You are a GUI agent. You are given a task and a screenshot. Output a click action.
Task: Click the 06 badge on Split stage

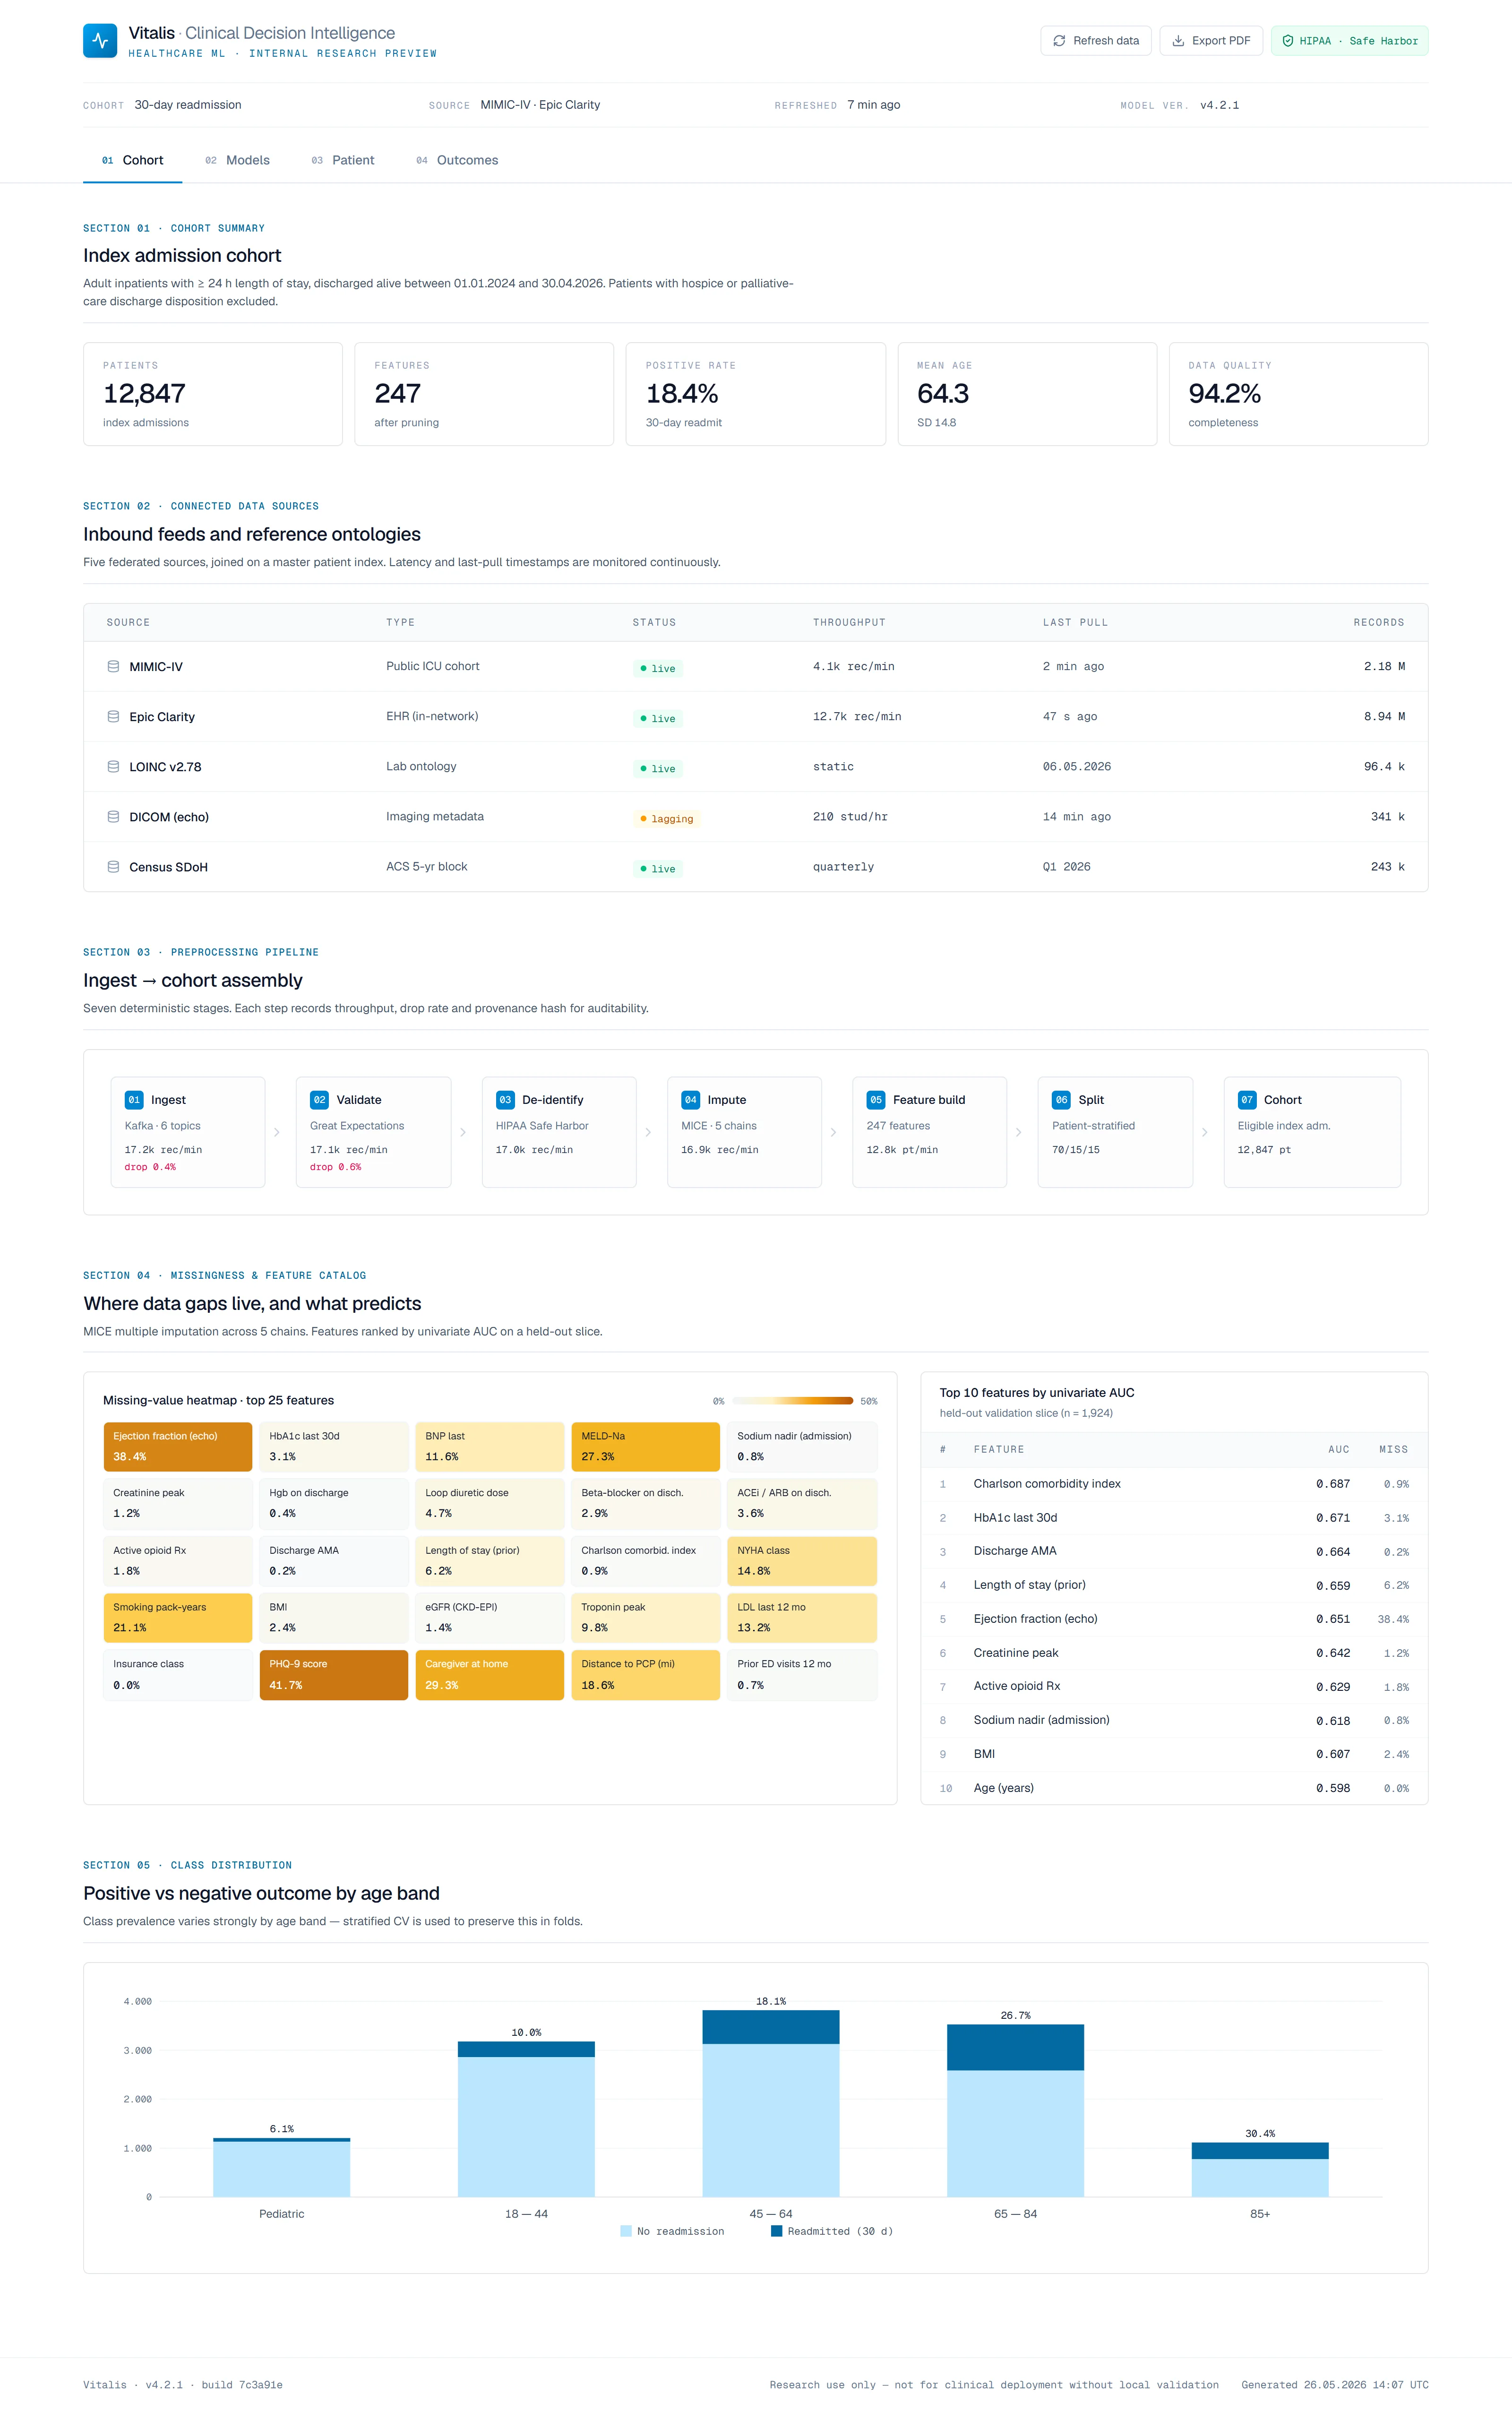pyautogui.click(x=1061, y=1099)
